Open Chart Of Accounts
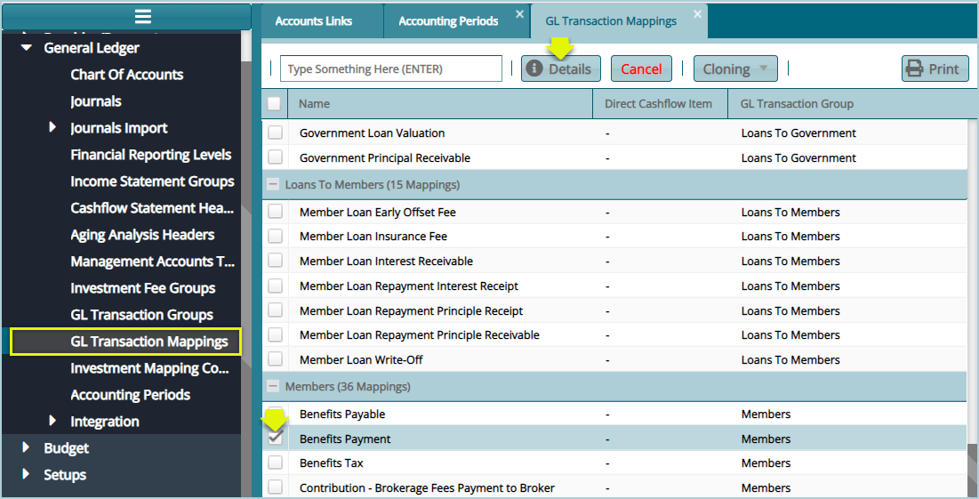The width and height of the screenshot is (979, 499). point(127,75)
